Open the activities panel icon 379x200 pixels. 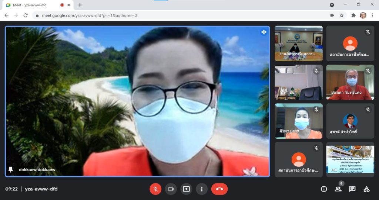click(366, 189)
